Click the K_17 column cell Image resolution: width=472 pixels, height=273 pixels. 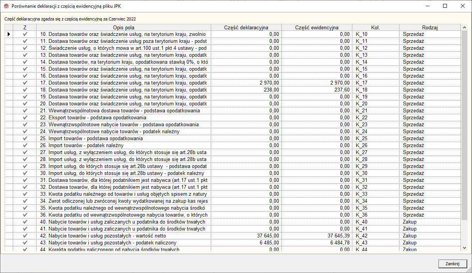click(x=376, y=83)
